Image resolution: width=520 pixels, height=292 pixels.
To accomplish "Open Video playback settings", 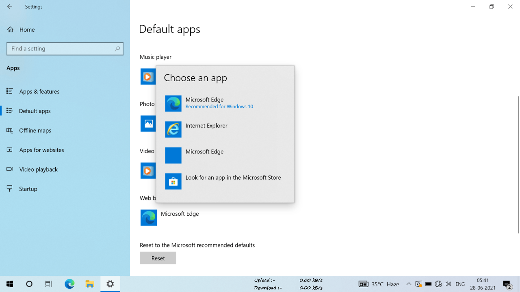I will [x=65, y=169].
